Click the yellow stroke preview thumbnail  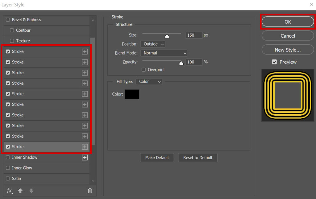pos(288,95)
